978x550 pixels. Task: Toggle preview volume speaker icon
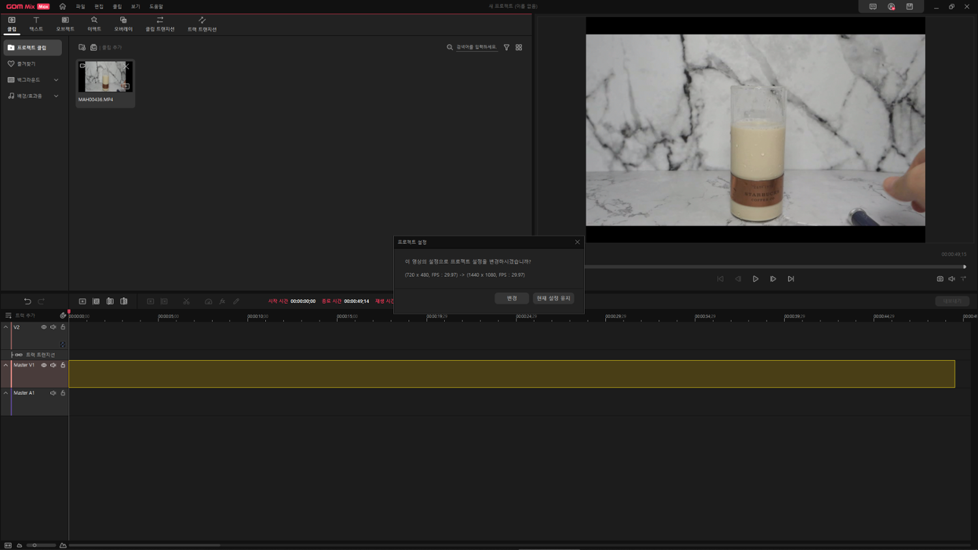tap(952, 279)
